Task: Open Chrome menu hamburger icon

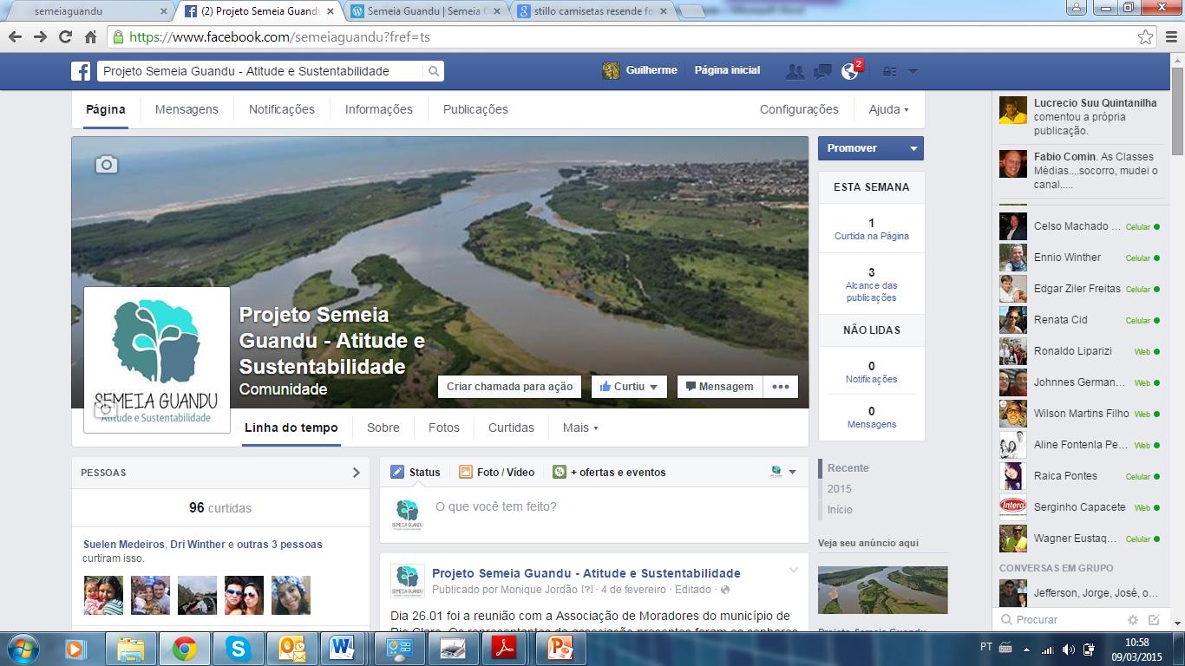Action: (1170, 37)
